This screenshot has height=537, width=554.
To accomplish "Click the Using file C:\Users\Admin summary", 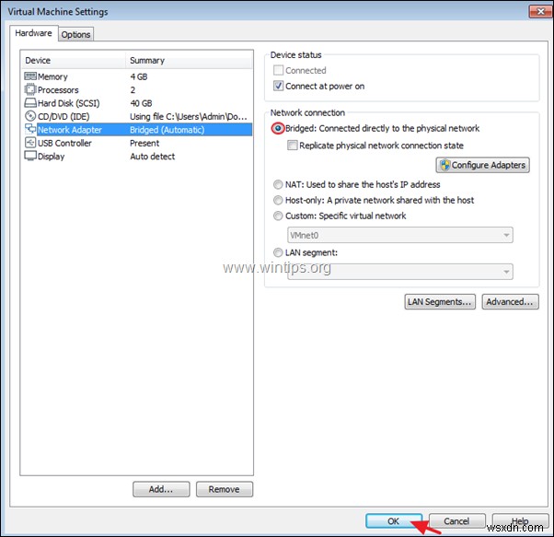I will point(189,116).
